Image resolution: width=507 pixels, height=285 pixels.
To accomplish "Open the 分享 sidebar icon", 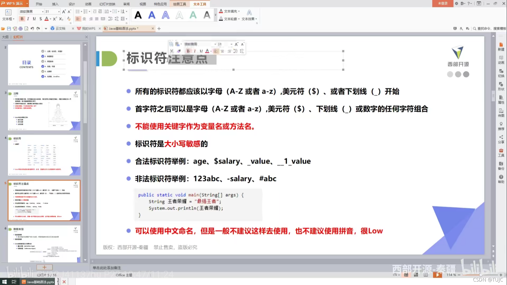I will [x=501, y=139].
